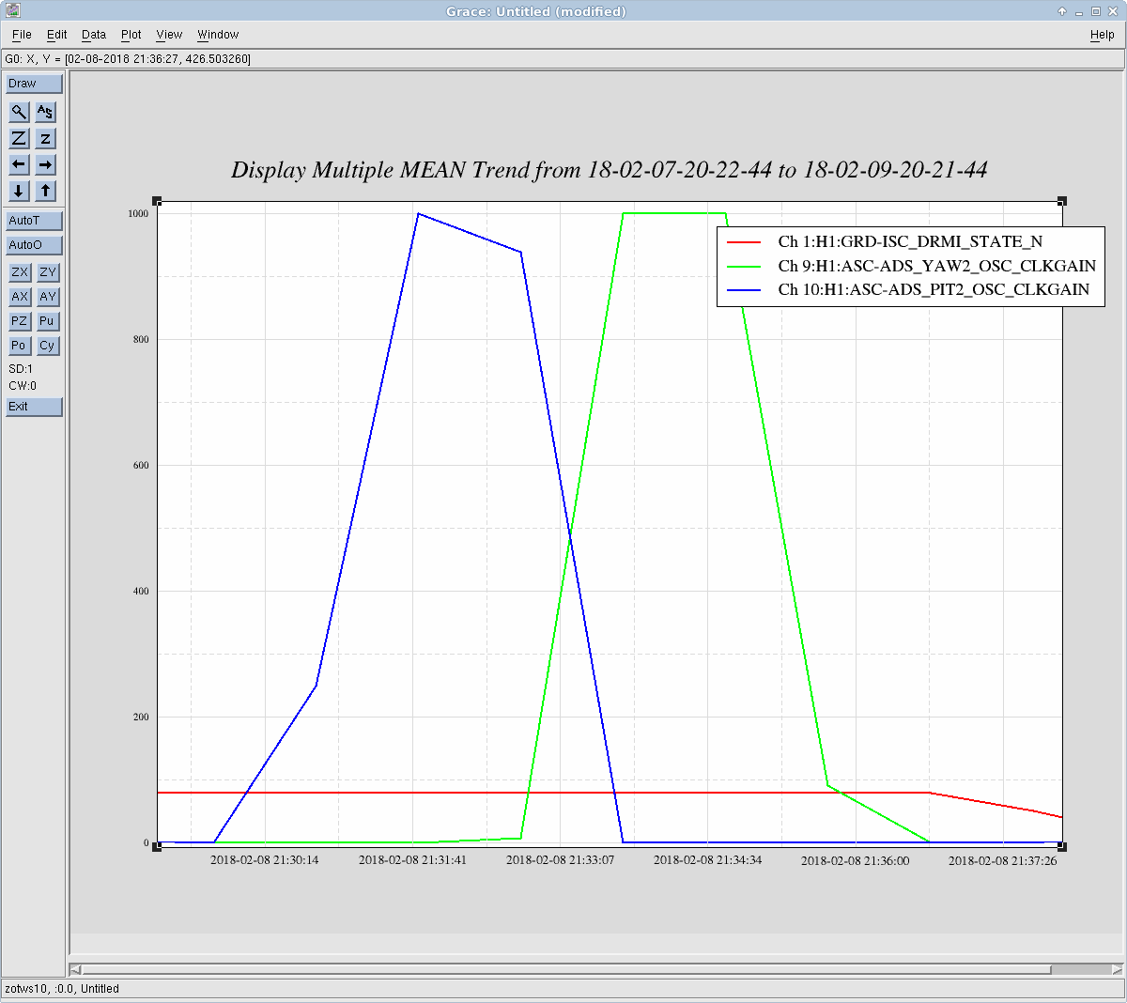Click the horizontal scrollbar at the bottom
Image resolution: width=1127 pixels, height=1003 pixels.
(563, 969)
